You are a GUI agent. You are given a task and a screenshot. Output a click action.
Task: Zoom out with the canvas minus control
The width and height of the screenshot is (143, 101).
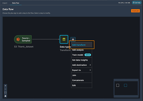pos(5,89)
